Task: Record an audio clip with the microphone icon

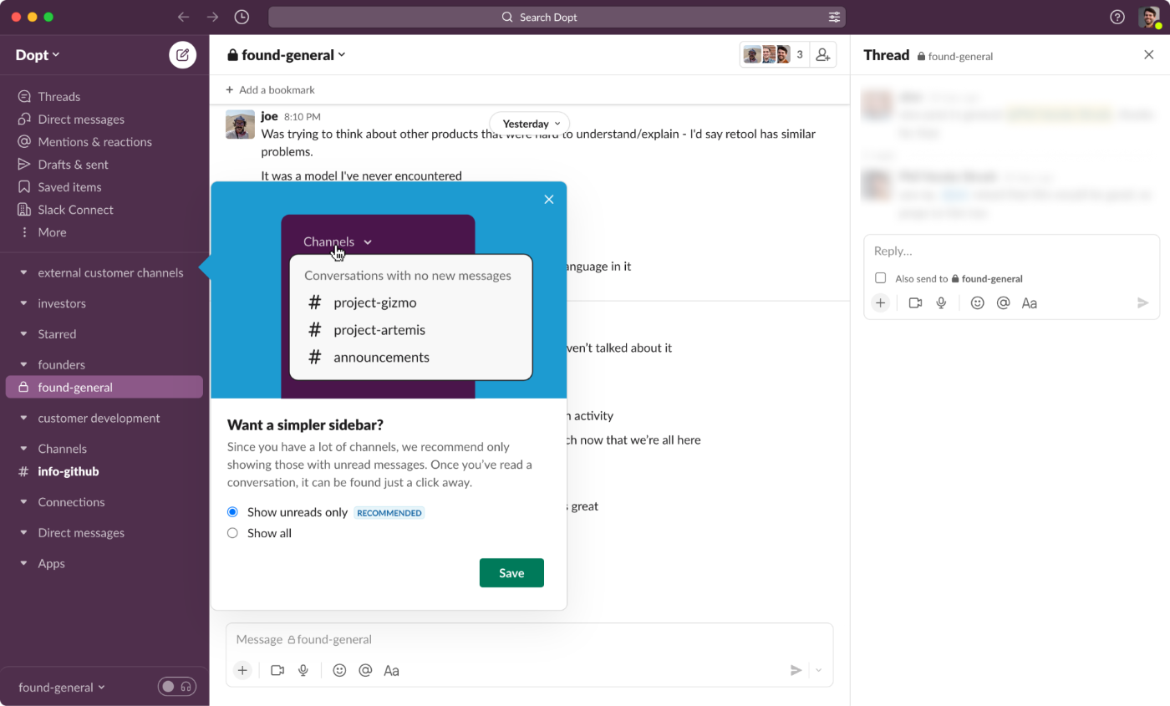Action: pos(303,669)
